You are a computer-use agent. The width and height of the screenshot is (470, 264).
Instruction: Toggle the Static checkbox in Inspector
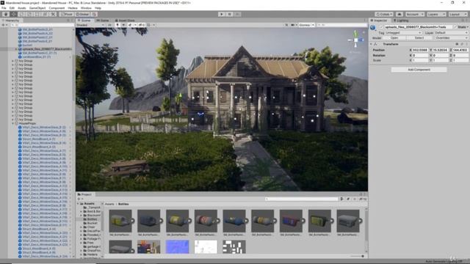[x=455, y=27]
